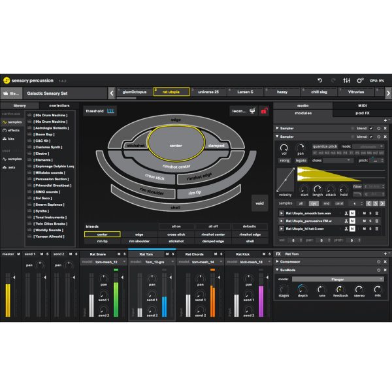
Task: Collapse the expanded Sampler module
Action: (277, 137)
